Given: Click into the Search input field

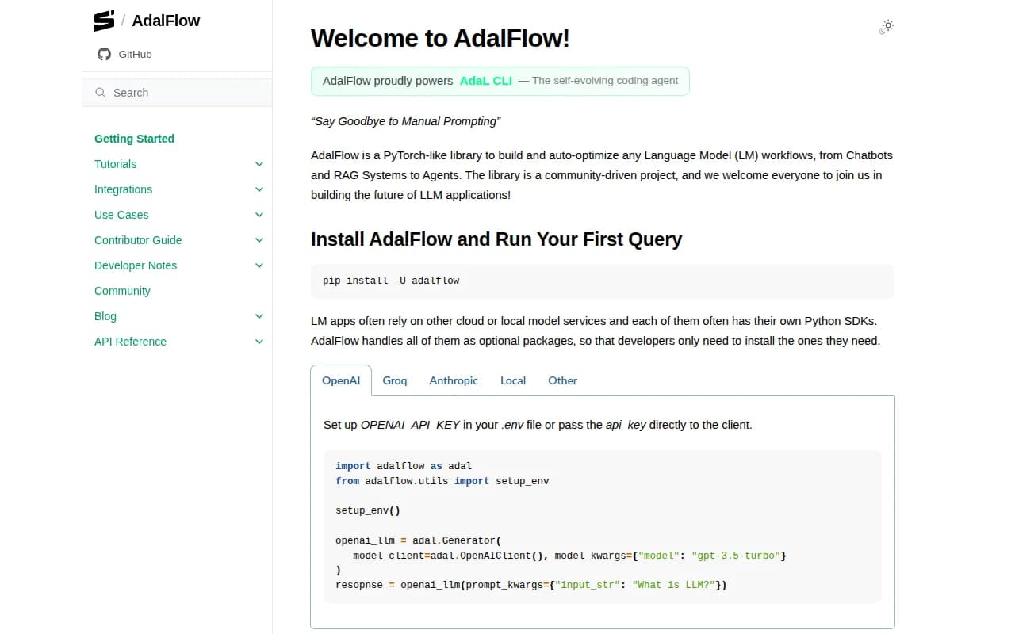Looking at the screenshot, I should tap(177, 93).
